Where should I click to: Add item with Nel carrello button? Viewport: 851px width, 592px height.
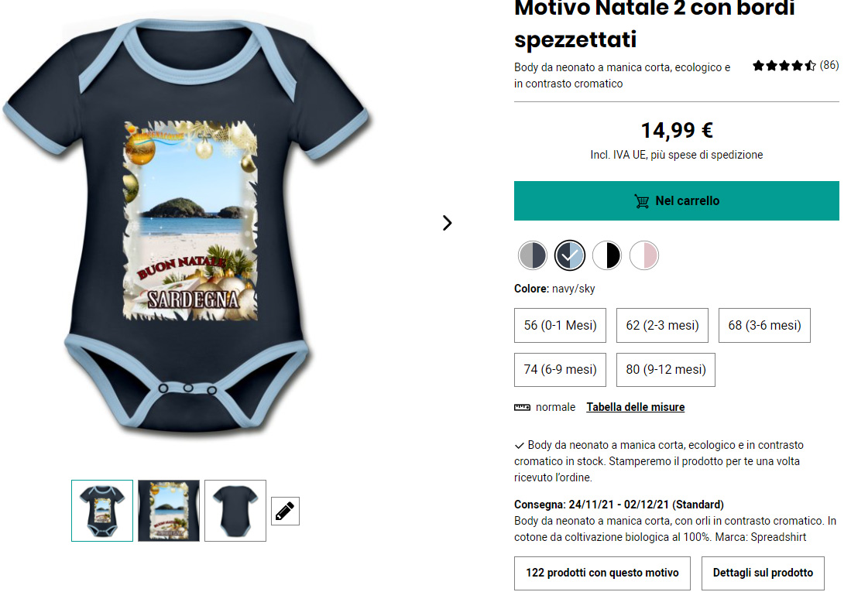pos(676,200)
